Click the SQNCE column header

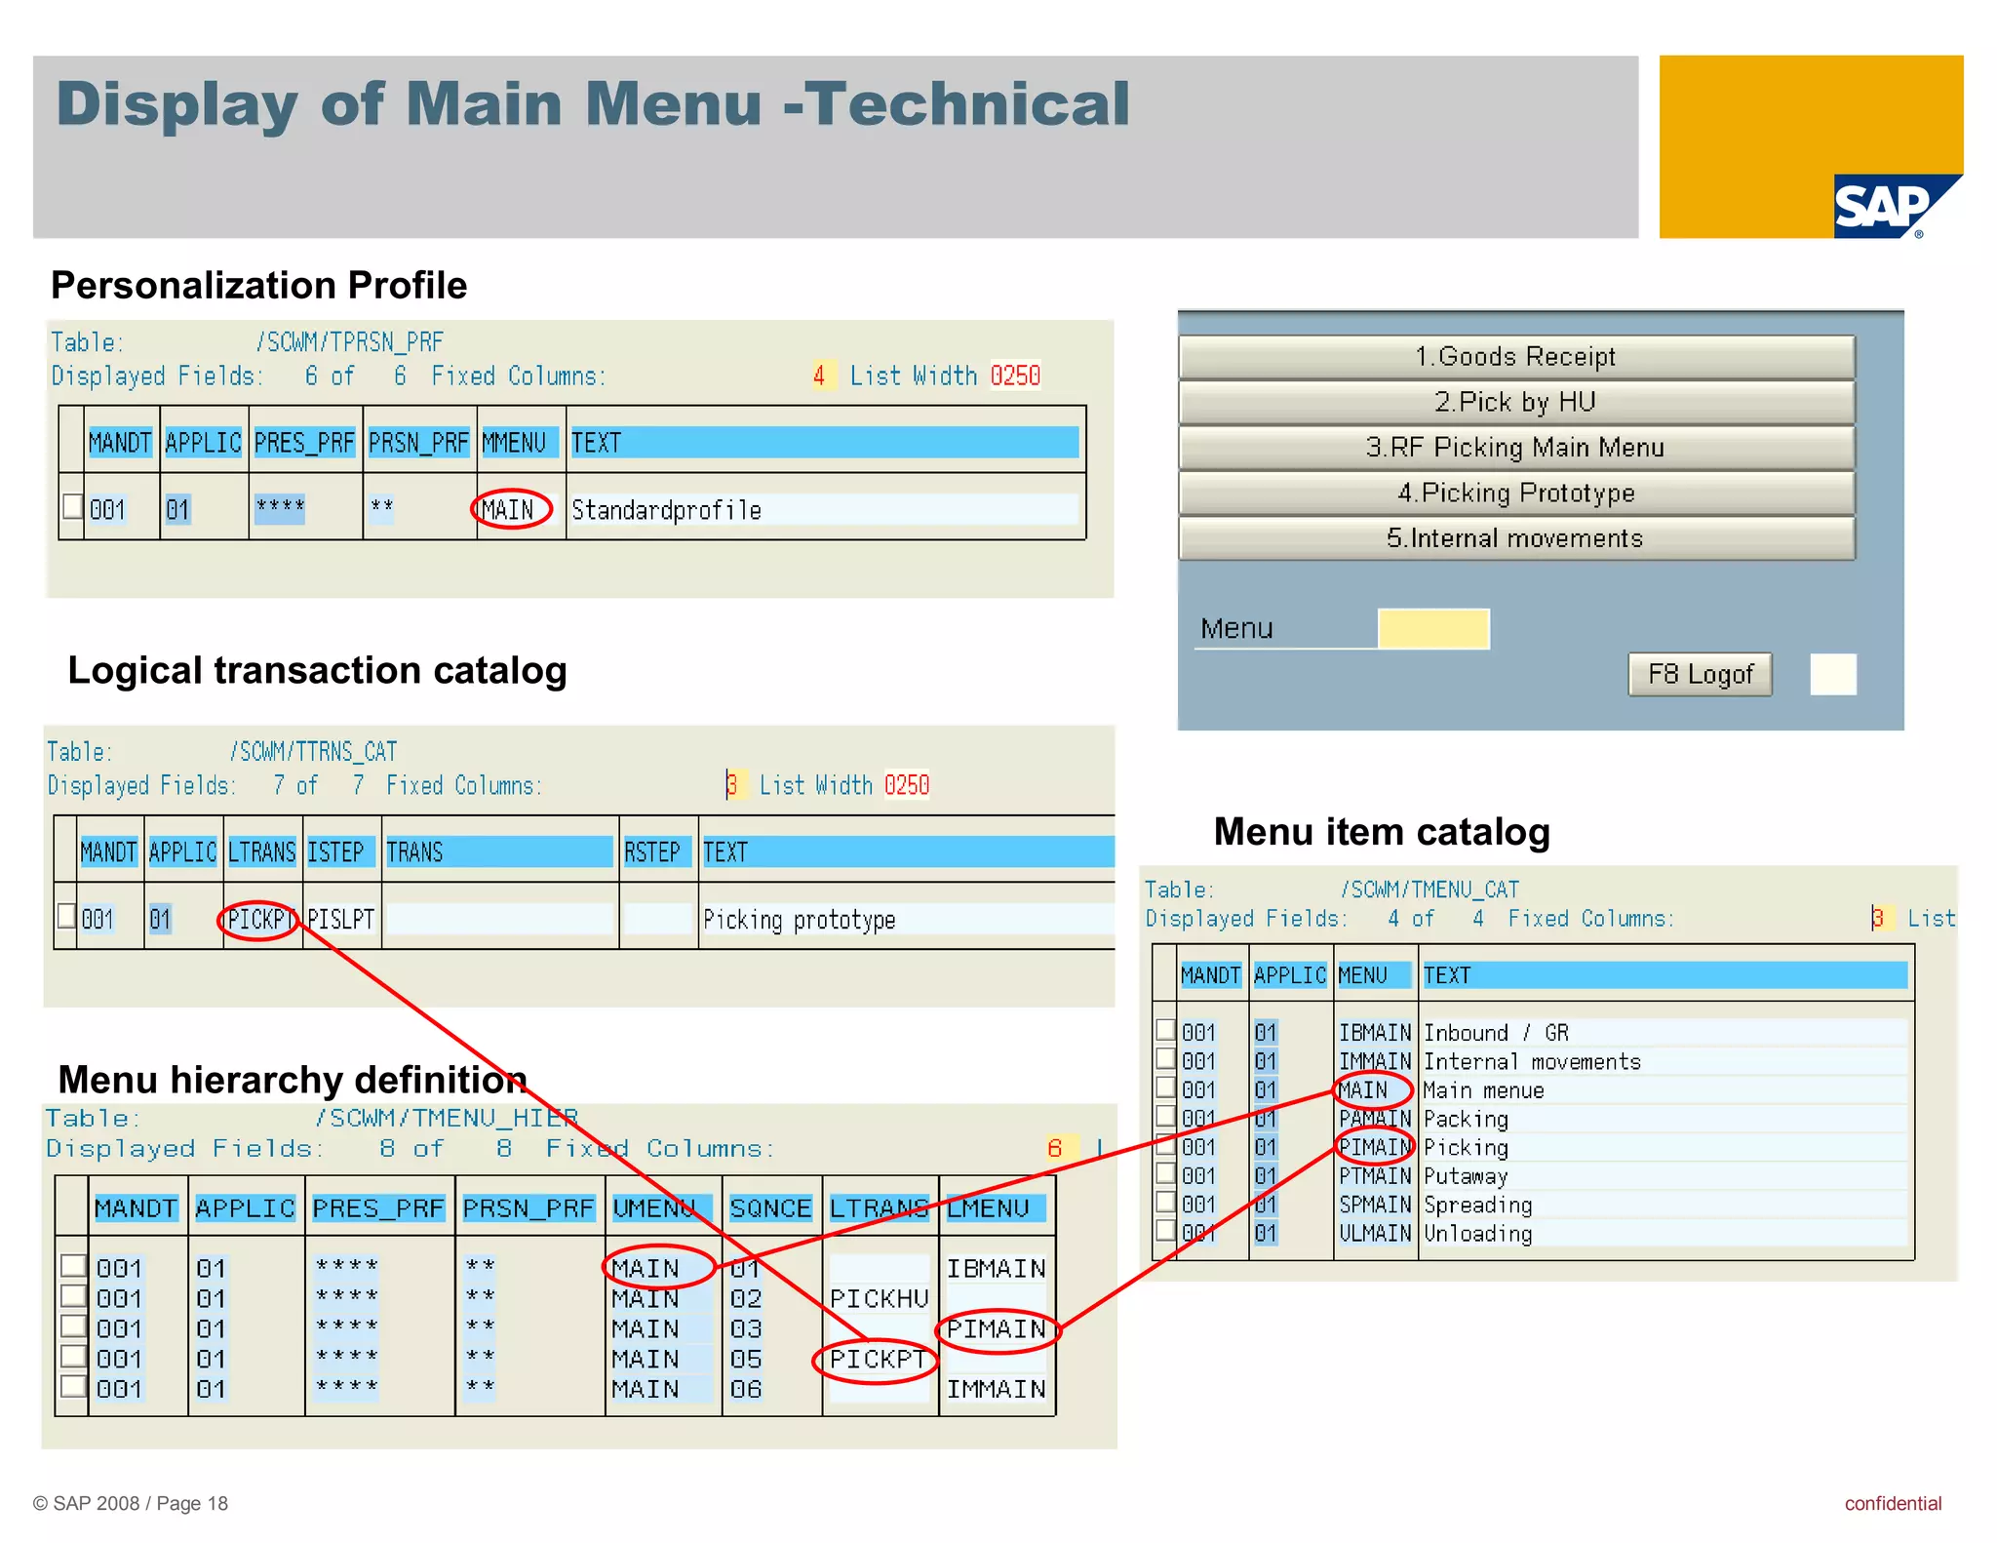click(770, 1208)
